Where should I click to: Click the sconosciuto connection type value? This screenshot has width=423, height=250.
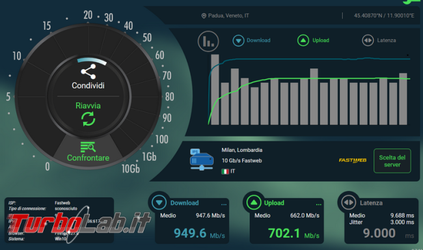66,208
